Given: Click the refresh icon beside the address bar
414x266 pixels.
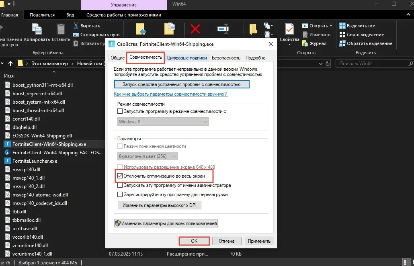Looking at the screenshot, I should [328, 63].
